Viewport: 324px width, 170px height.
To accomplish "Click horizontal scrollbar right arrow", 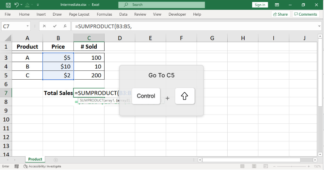I will [315, 160].
